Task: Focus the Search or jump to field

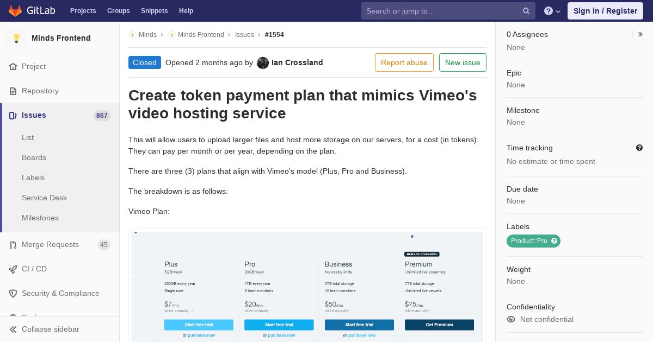Action: [x=448, y=11]
